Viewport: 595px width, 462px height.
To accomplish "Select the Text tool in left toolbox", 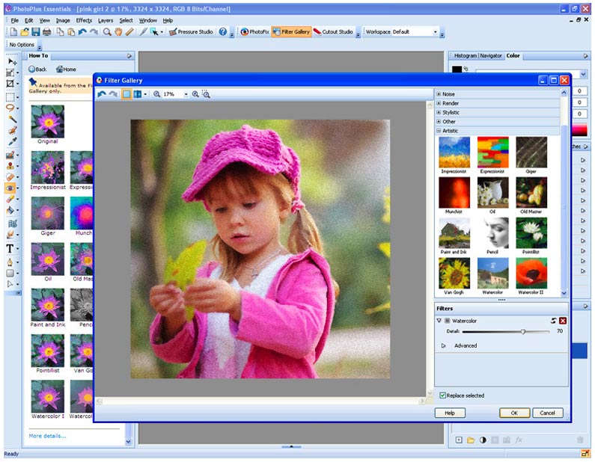I will (10, 248).
